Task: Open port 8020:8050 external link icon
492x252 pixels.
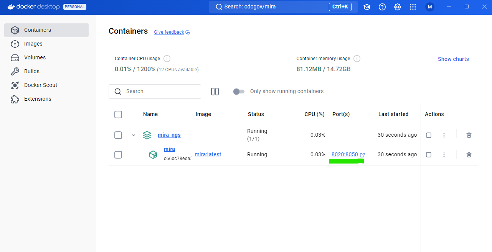Action: (362, 155)
